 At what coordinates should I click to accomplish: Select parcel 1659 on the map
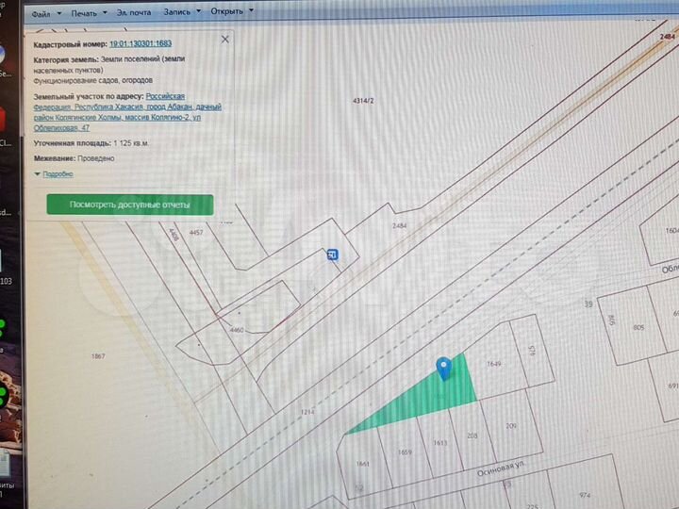[404, 451]
